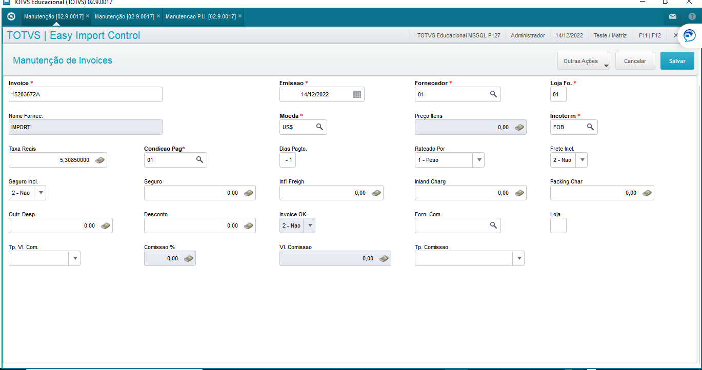This screenshot has height=370, width=702.
Task: Search suppliers with Fornecedor magnifier icon
Action: pos(493,94)
